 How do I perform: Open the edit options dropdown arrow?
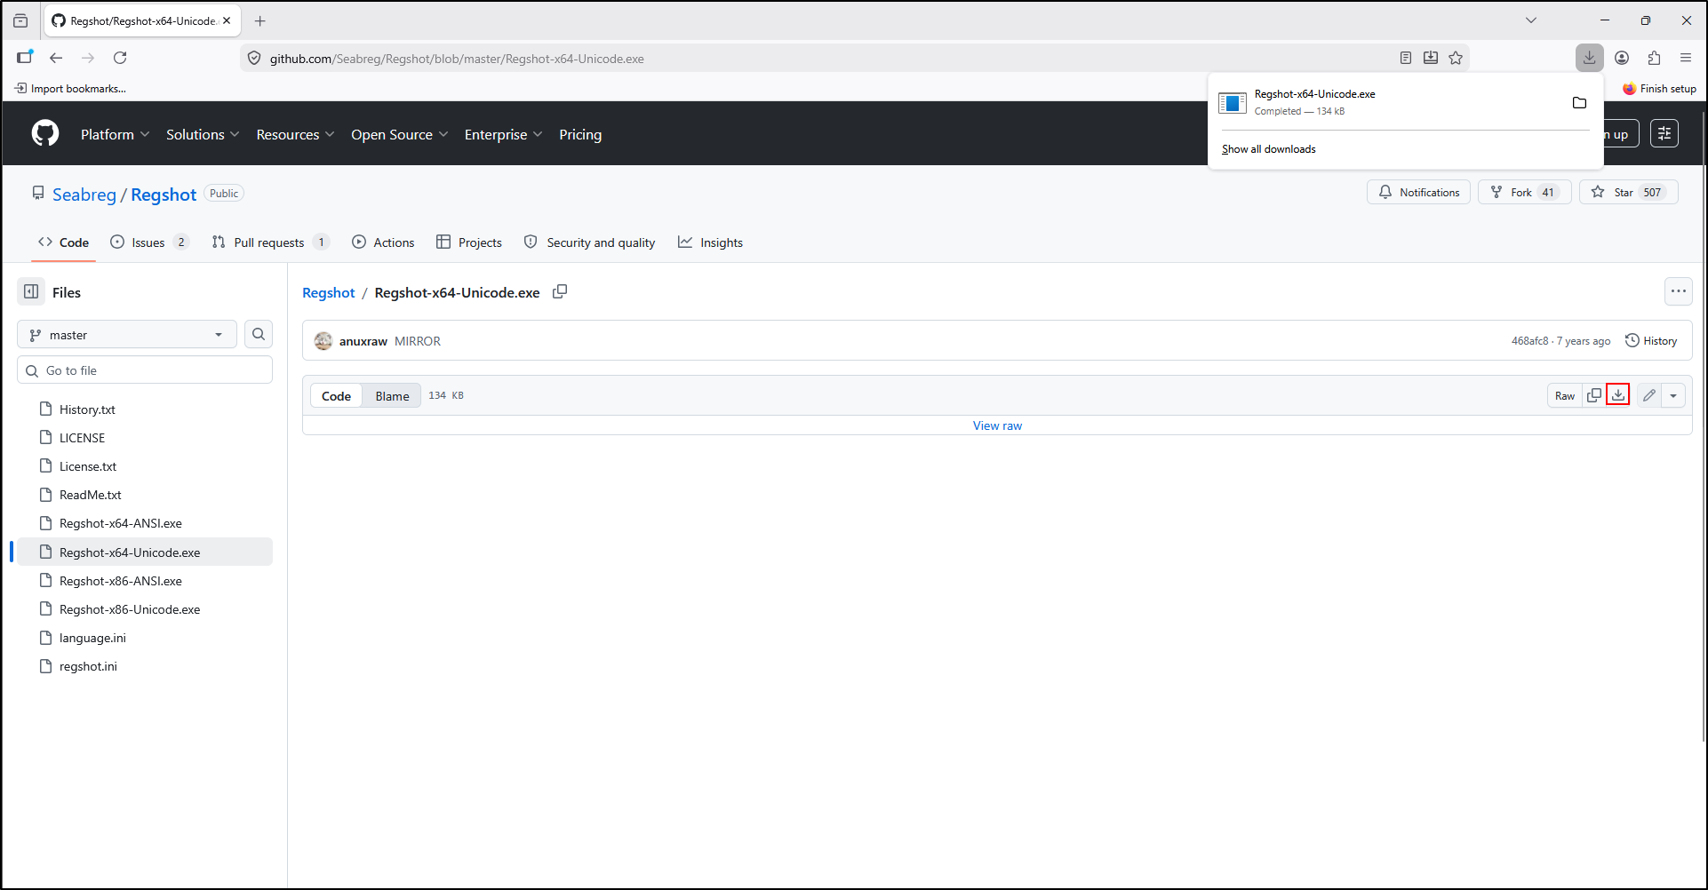[1673, 395]
